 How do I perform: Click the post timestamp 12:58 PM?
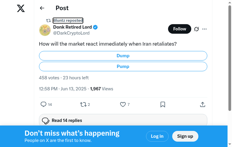pos(48,89)
